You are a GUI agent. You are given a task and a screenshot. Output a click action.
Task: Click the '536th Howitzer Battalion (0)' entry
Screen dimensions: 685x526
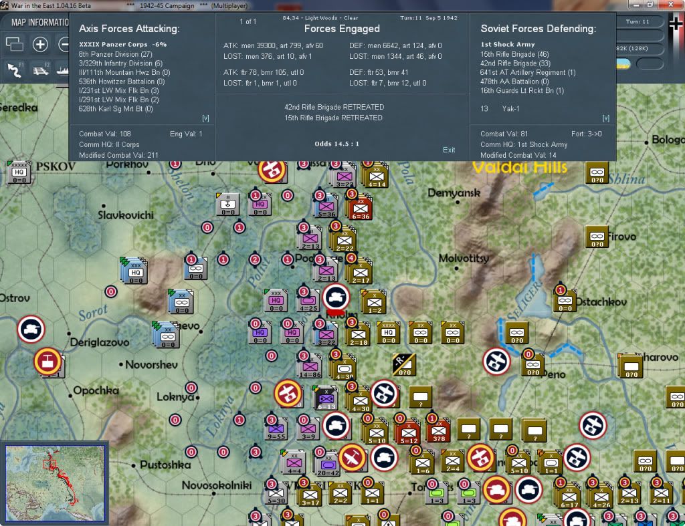[122, 82]
